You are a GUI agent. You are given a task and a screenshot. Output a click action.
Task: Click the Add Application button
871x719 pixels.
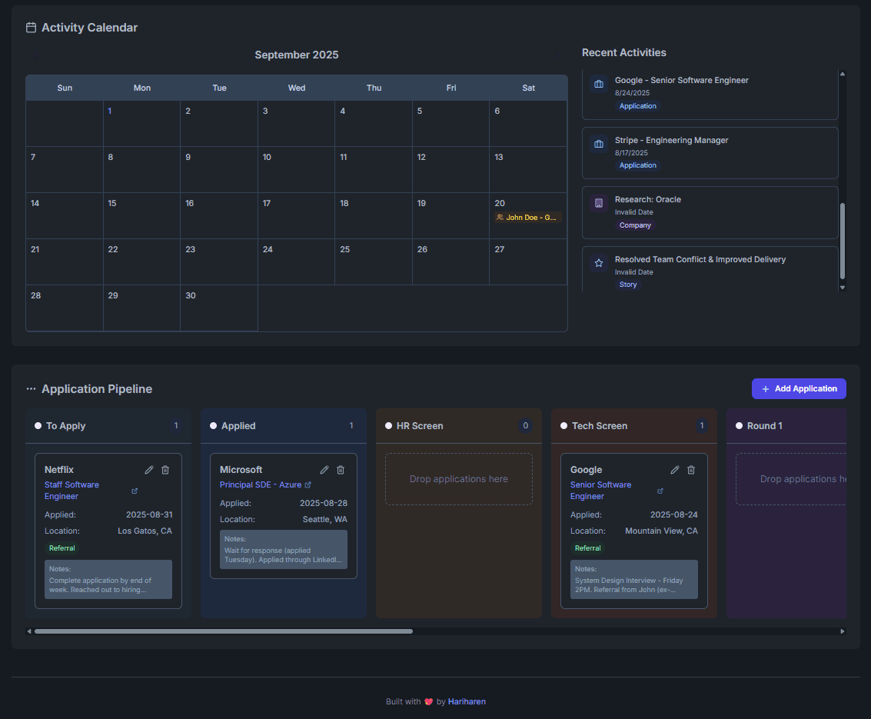[799, 389]
